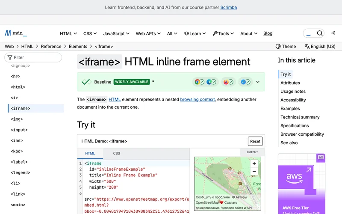
Task: Click the Baseline checkmark icon
Action: click(x=86, y=82)
